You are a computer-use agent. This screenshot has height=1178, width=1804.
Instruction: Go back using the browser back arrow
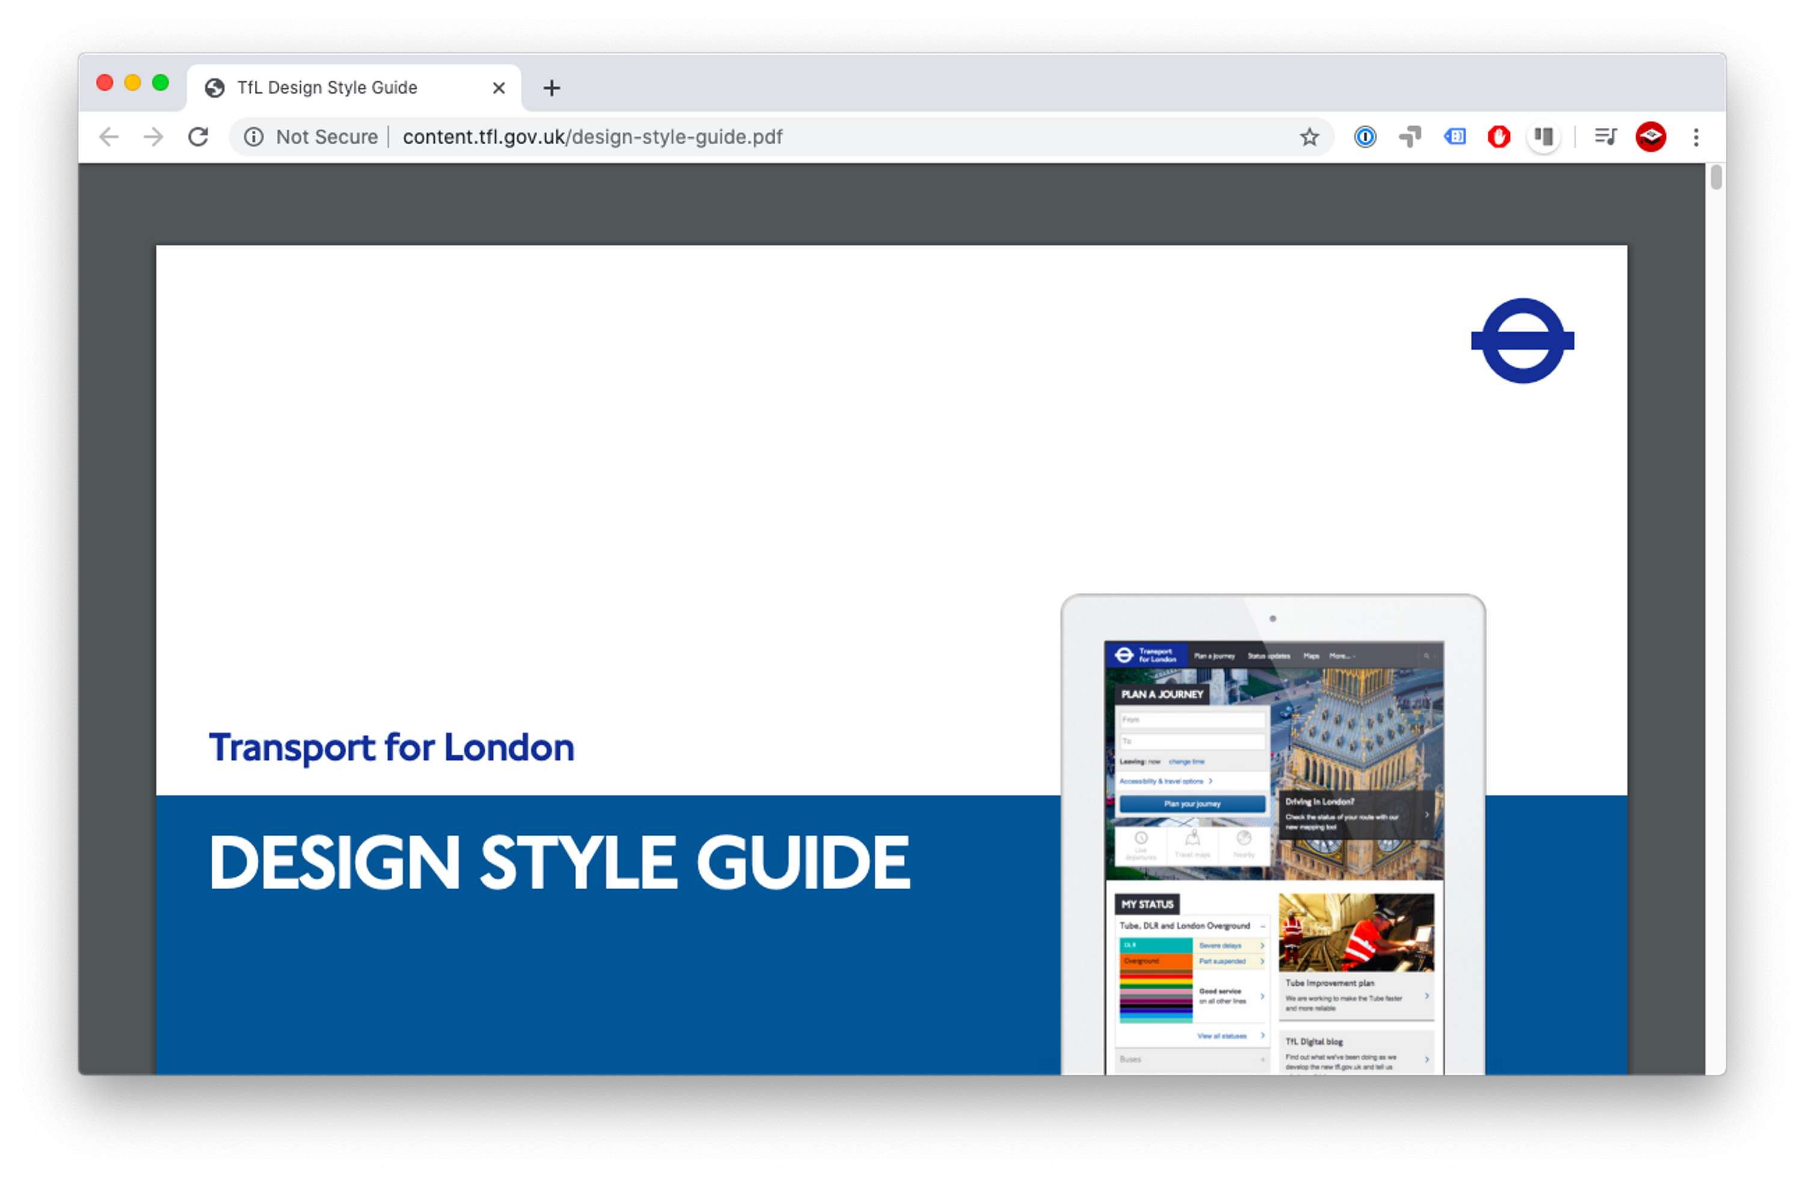point(109,137)
